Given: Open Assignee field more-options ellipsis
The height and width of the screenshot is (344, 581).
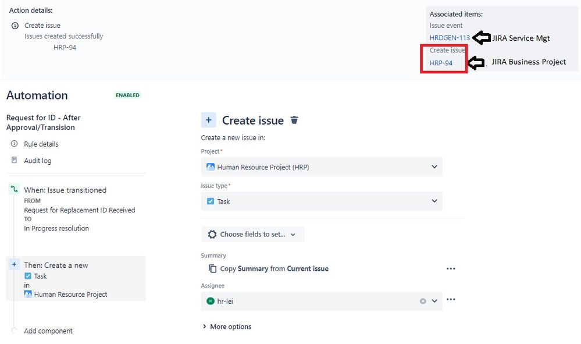Looking at the screenshot, I should pos(451,299).
